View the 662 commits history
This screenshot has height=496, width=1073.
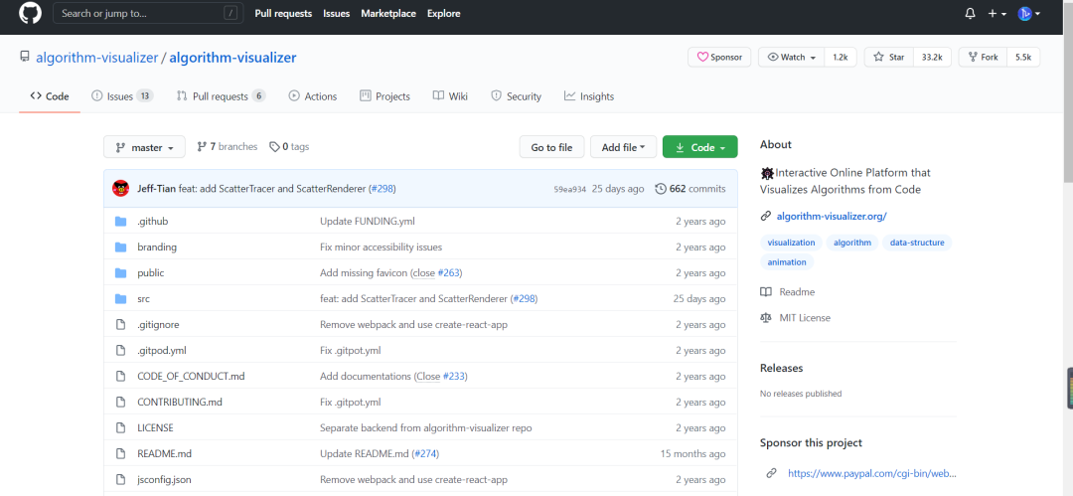coord(690,189)
